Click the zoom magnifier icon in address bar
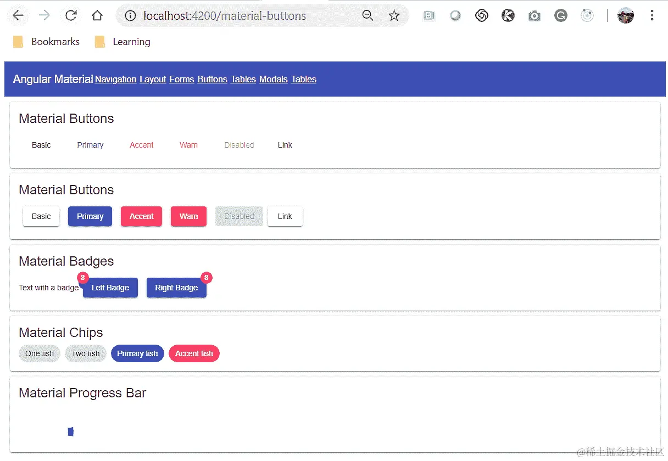This screenshot has height=461, width=668. (368, 16)
